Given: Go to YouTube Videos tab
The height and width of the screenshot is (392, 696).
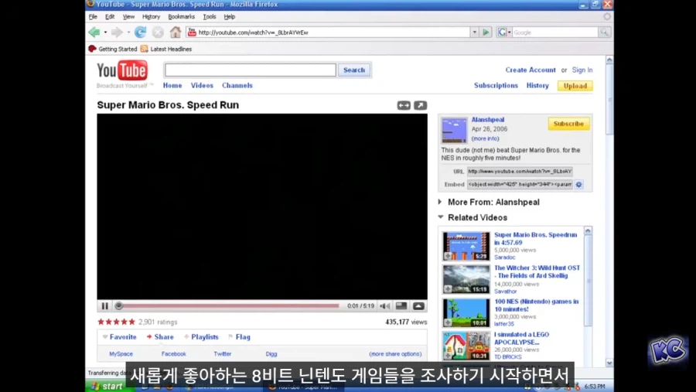Looking at the screenshot, I should tap(202, 86).
